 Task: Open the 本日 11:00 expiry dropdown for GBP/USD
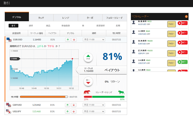tap(94, 105)
